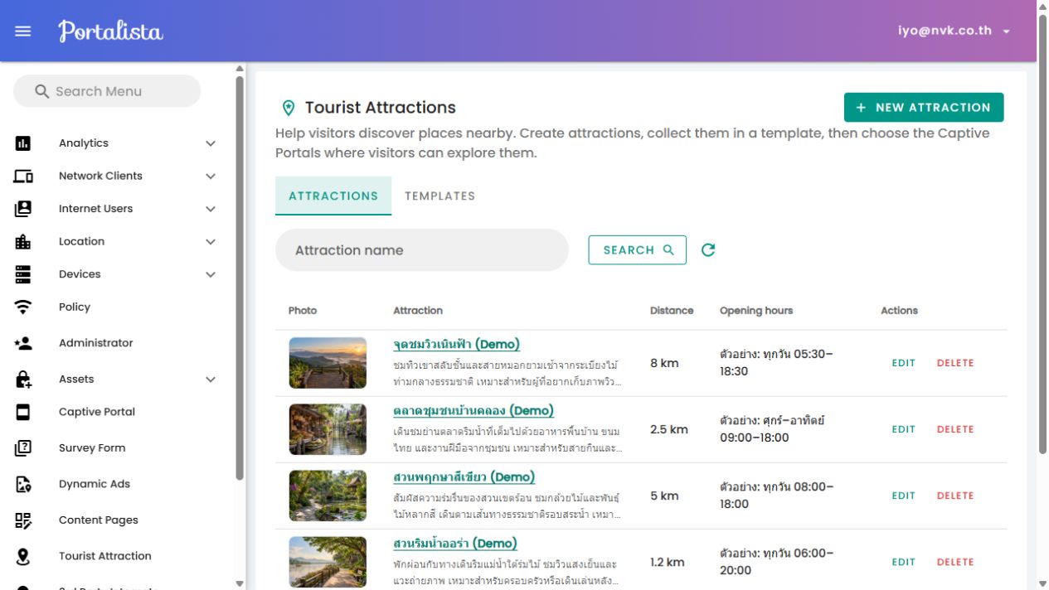Image resolution: width=1049 pixels, height=590 pixels.
Task: Click the Dynamic Ads file icon
Action: (x=23, y=484)
